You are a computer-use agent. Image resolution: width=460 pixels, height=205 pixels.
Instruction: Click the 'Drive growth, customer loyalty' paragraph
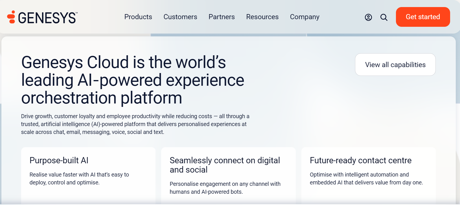tap(135, 124)
